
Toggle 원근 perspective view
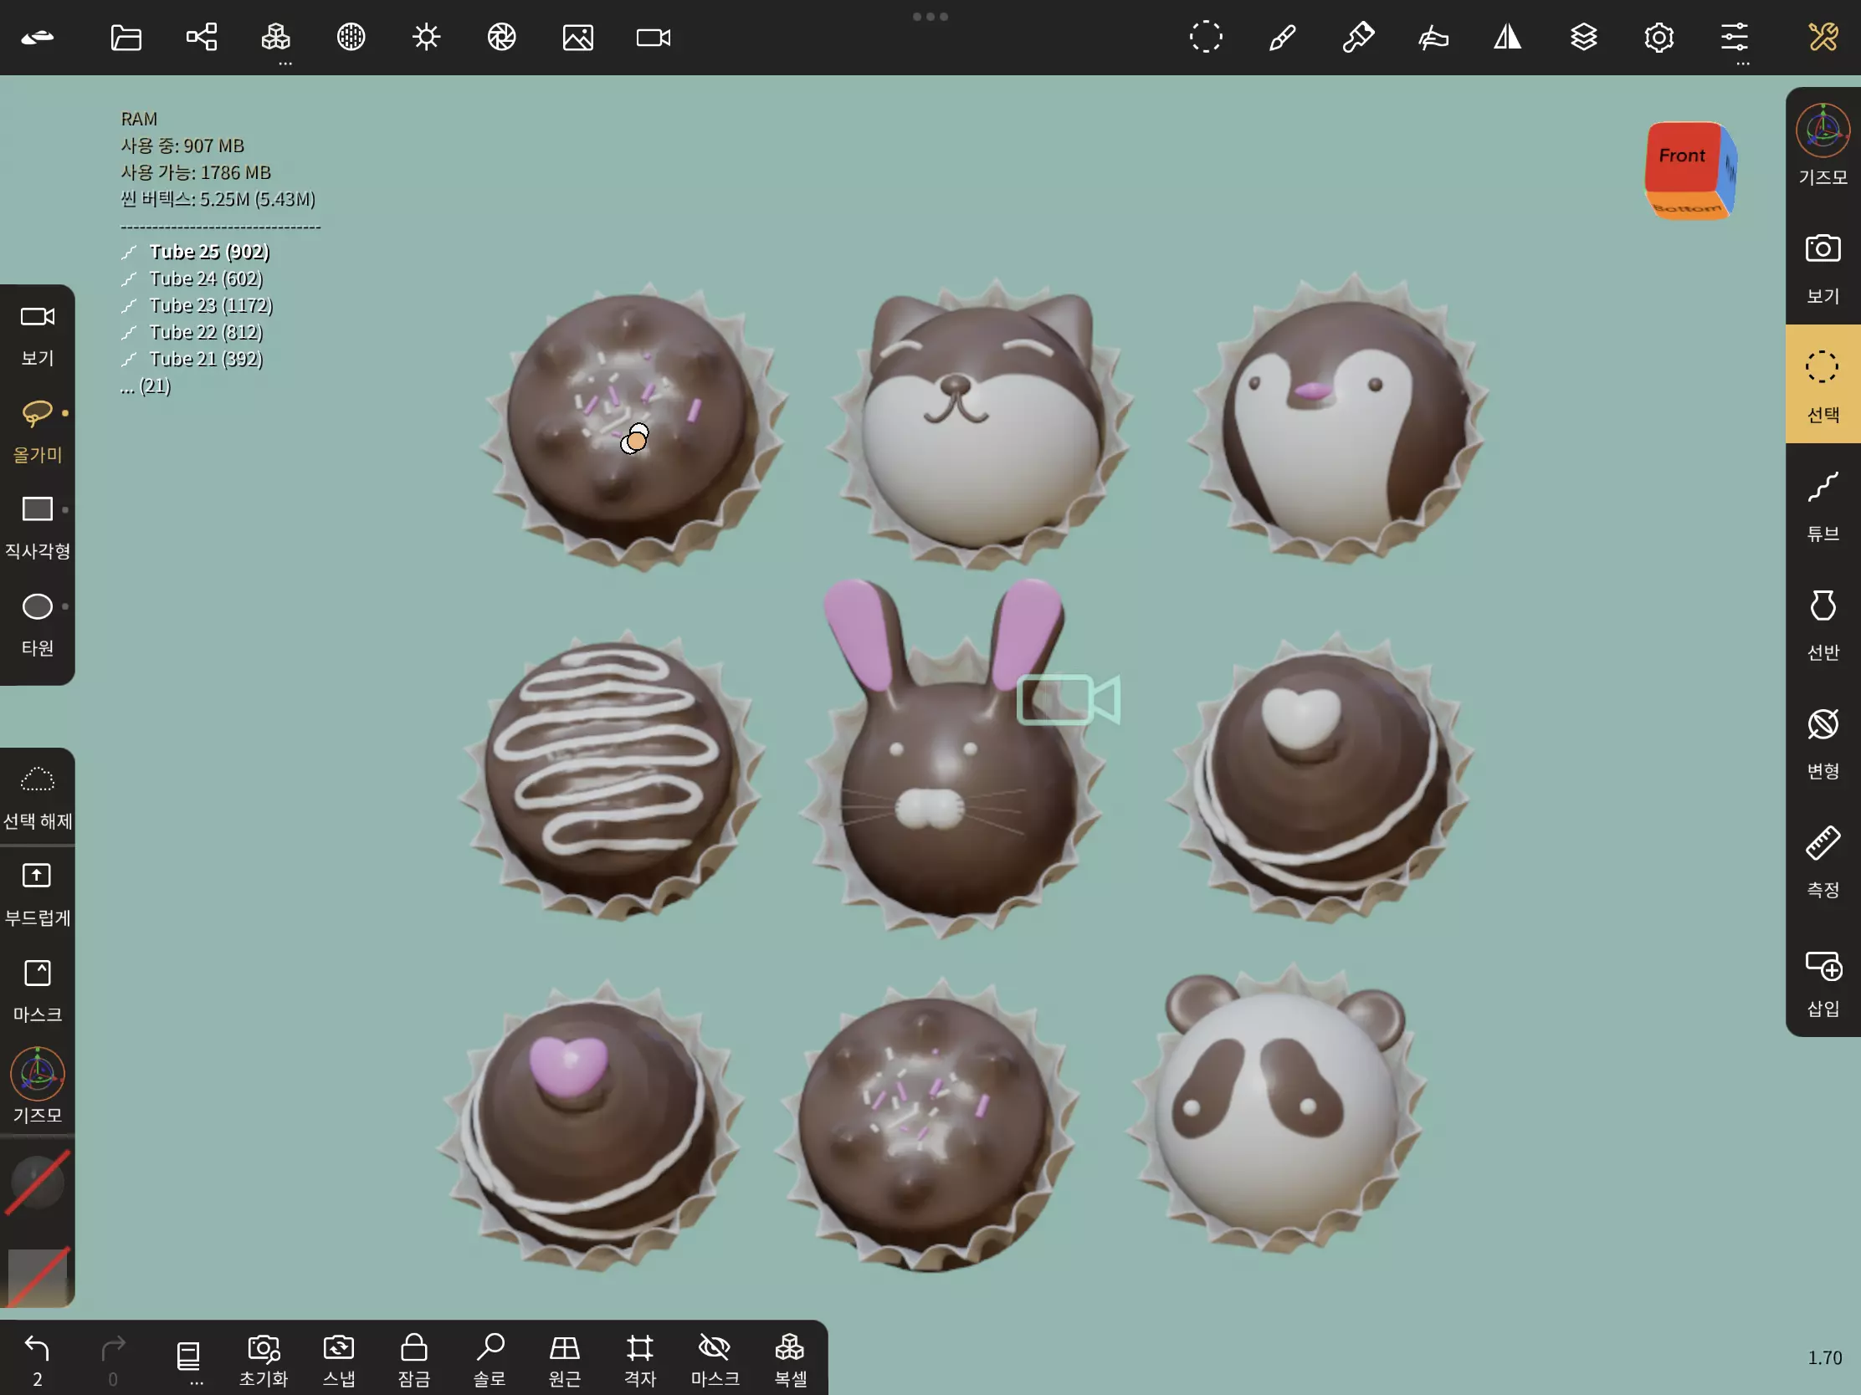pyautogui.click(x=565, y=1359)
